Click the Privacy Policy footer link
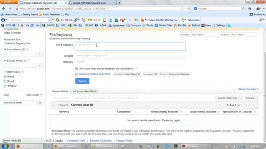Screen dimensions: 266x149 click(x=124, y=141)
